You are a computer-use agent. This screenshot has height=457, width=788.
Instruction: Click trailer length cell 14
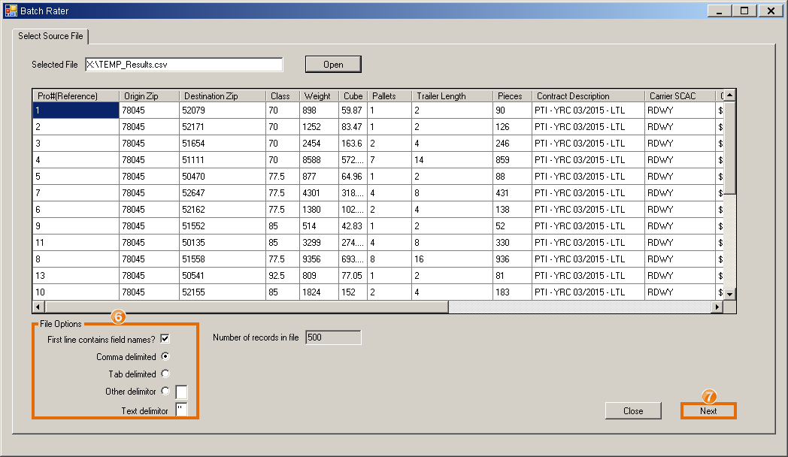[453, 160]
